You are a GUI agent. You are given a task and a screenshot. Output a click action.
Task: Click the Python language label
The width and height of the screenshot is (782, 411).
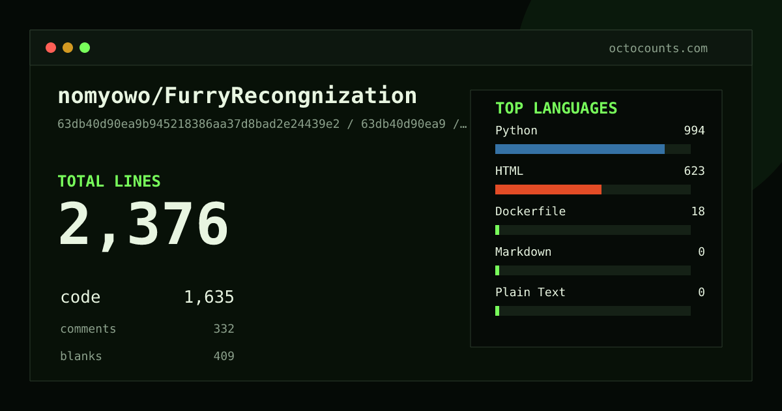516,130
